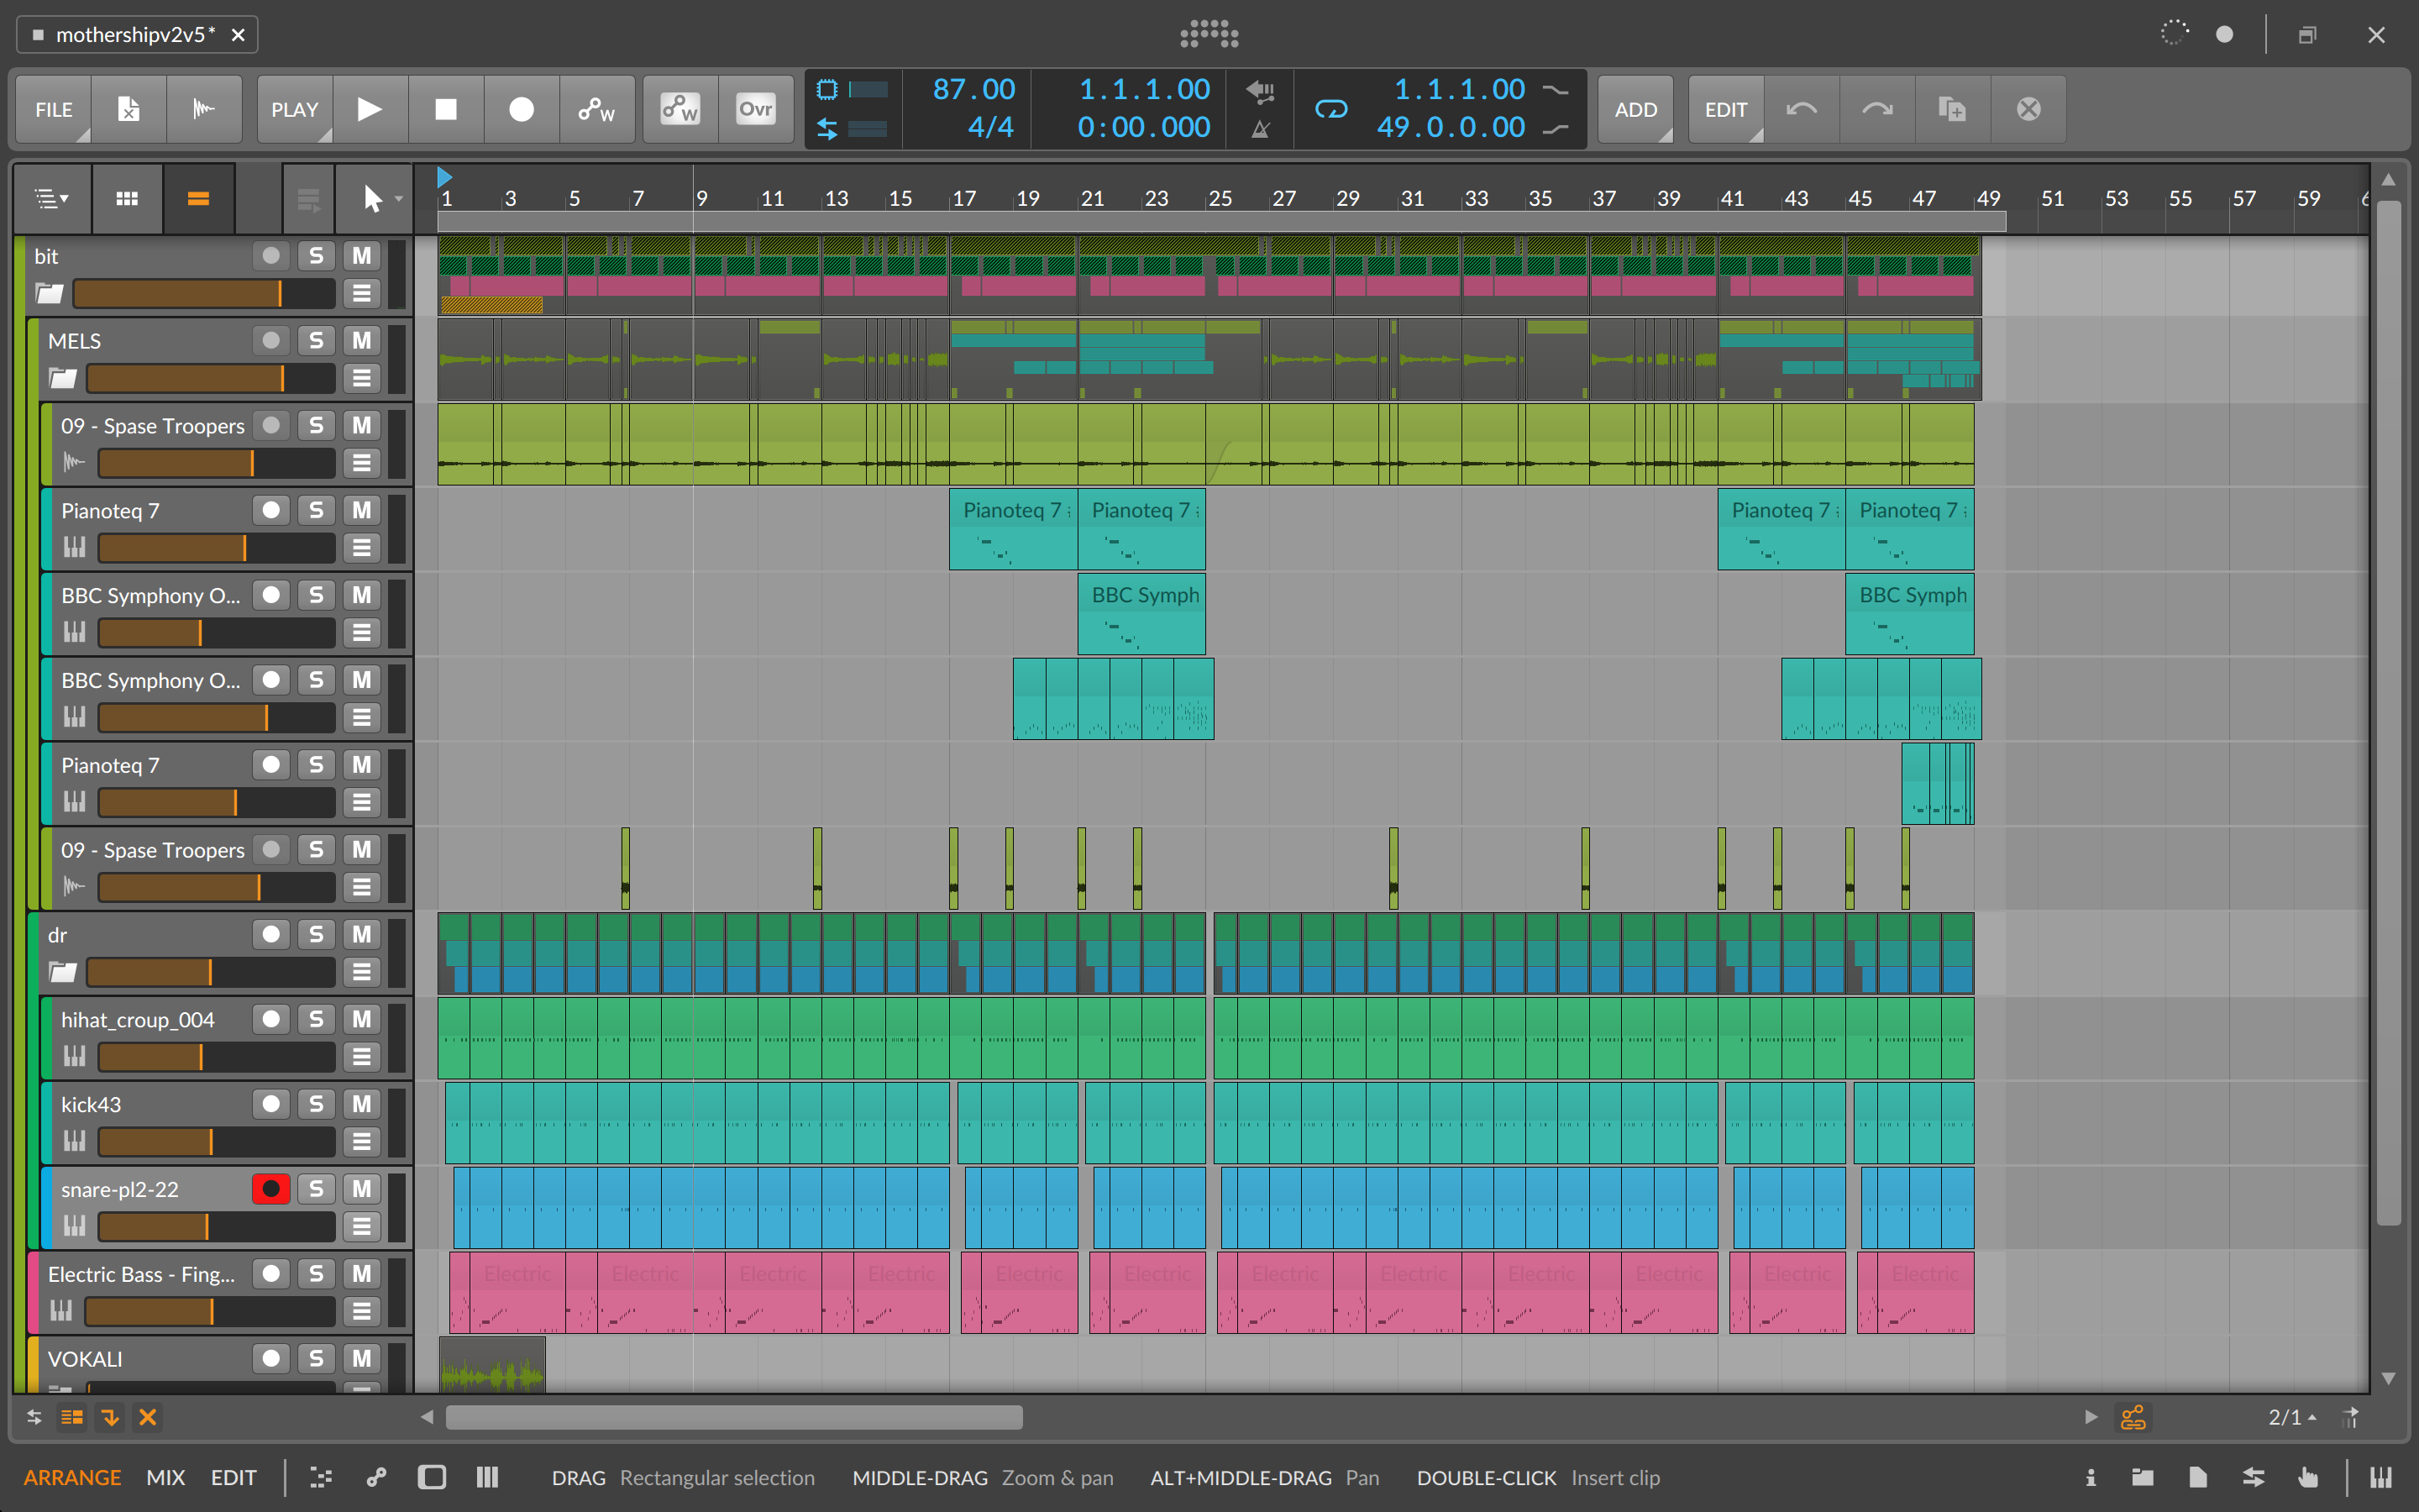
Task: Open lane menu for first Pianoteq 7 track
Action: tap(361, 547)
